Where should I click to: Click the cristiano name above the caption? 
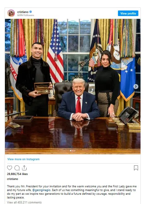(12, 179)
